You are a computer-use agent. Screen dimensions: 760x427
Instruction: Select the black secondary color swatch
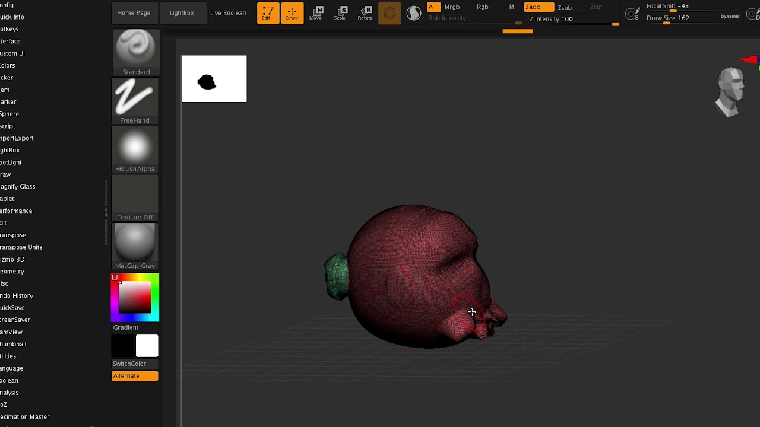pyautogui.click(x=123, y=346)
